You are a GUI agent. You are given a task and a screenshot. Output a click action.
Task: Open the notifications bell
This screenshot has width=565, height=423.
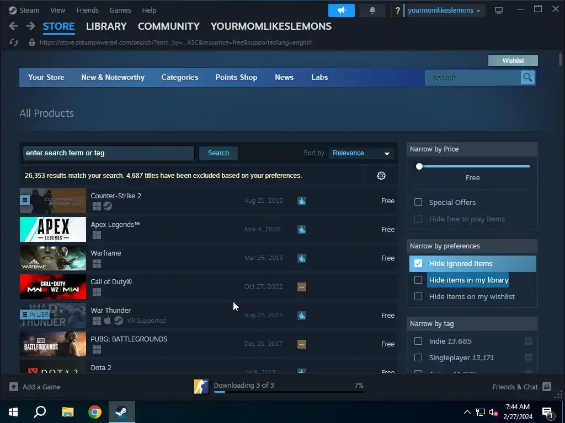point(372,10)
